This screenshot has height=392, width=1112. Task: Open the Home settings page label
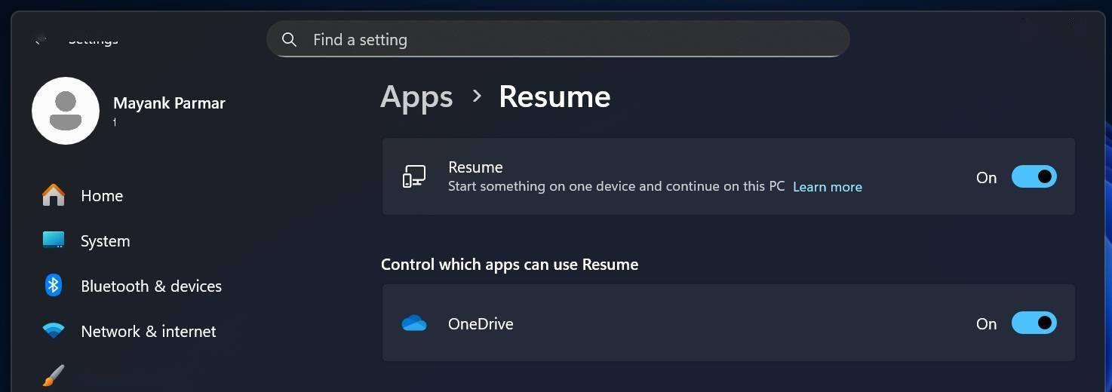pos(102,196)
